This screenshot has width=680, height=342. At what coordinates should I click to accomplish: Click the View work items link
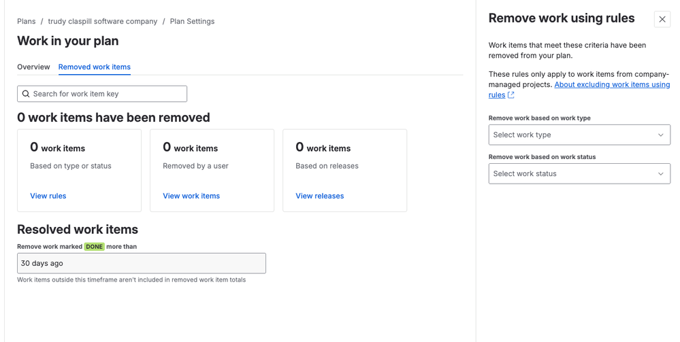(191, 196)
